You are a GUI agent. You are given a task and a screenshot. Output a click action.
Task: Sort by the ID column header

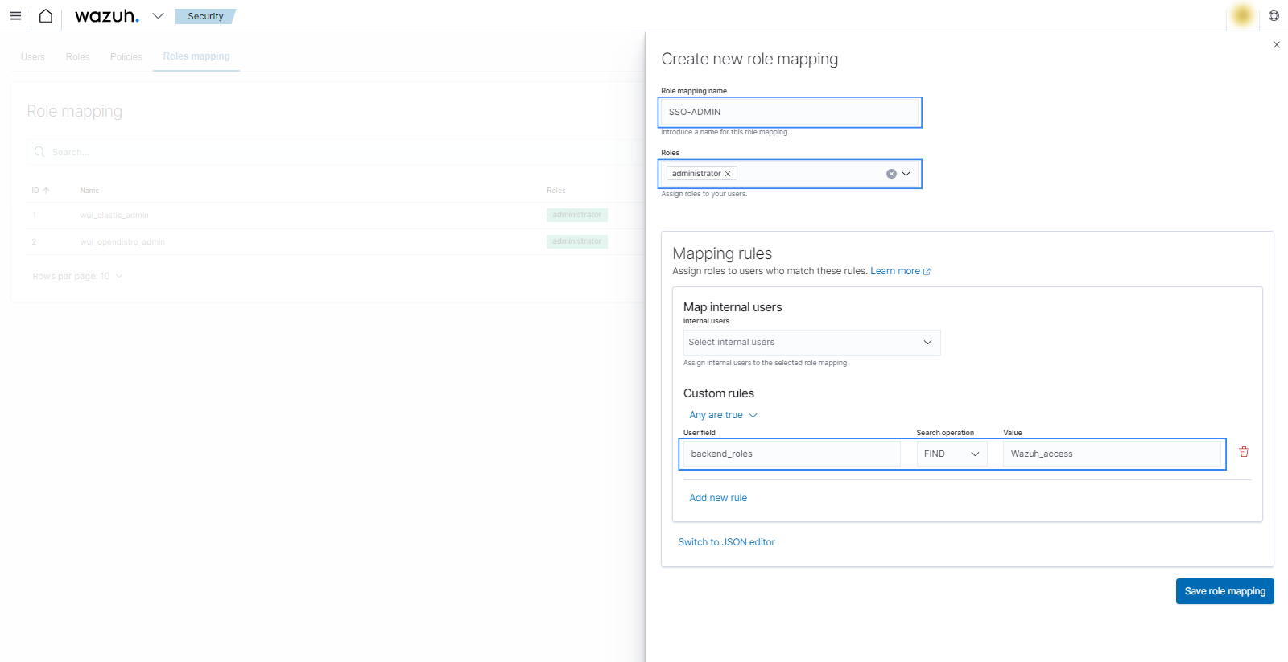(40, 191)
